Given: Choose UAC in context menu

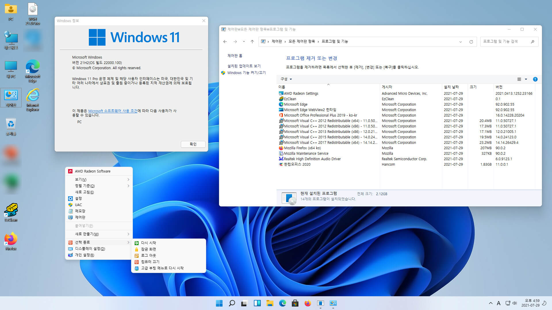Looking at the screenshot, I should click(x=99, y=205).
